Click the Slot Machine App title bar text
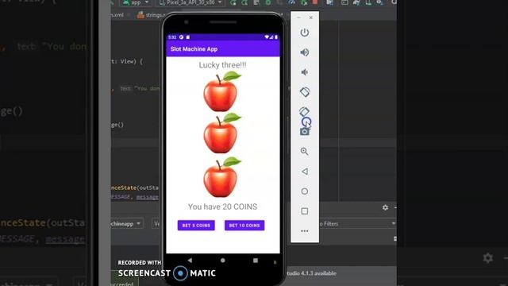 point(194,49)
